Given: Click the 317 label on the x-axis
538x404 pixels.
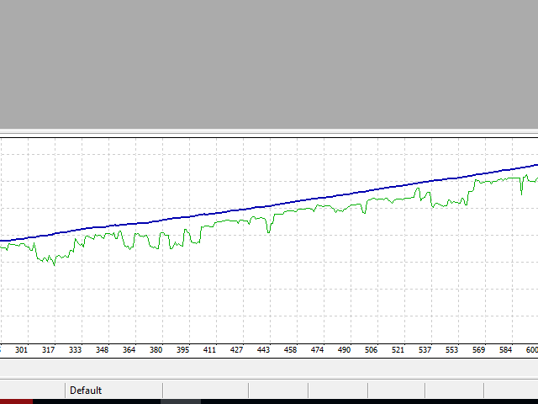Looking at the screenshot, I should [x=48, y=349].
